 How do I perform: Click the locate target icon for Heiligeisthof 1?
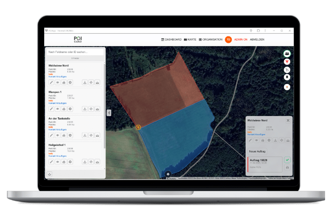91,162
